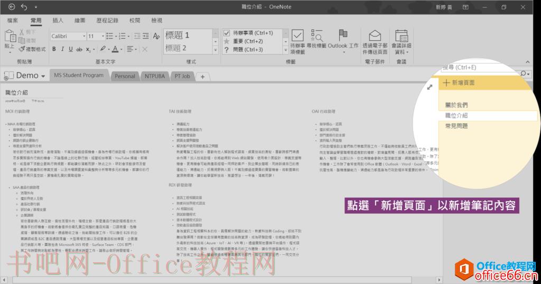
Task: Apply bulleted list formatting
Action: 110,36
